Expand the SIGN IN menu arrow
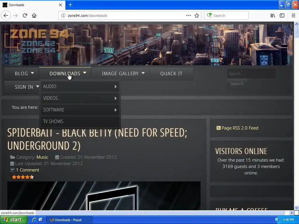 (37, 86)
